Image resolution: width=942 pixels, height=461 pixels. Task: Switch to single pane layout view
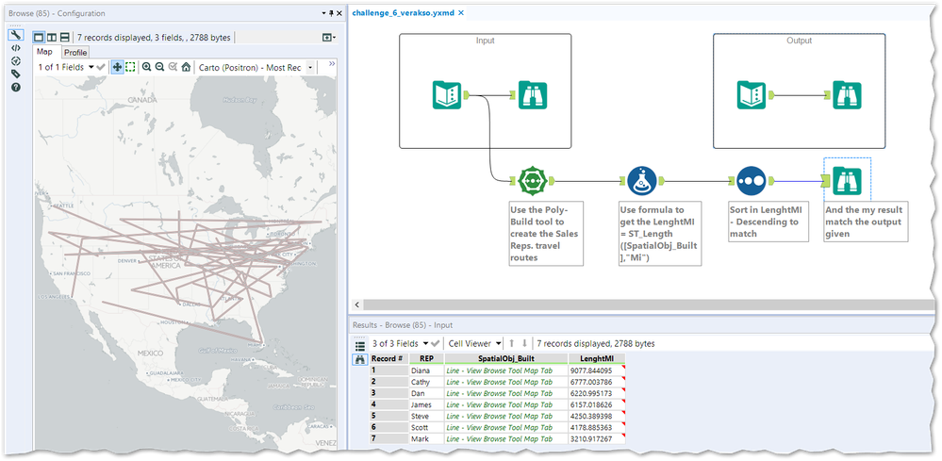click(38, 37)
